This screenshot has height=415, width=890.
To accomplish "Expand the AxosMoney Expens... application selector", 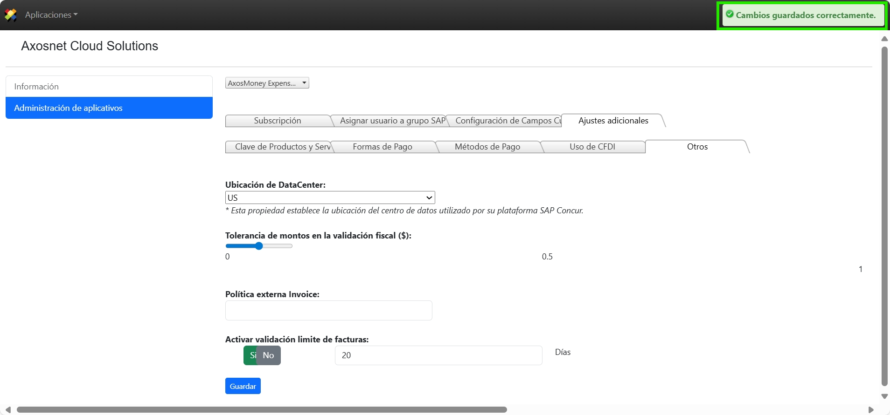I will [267, 83].
